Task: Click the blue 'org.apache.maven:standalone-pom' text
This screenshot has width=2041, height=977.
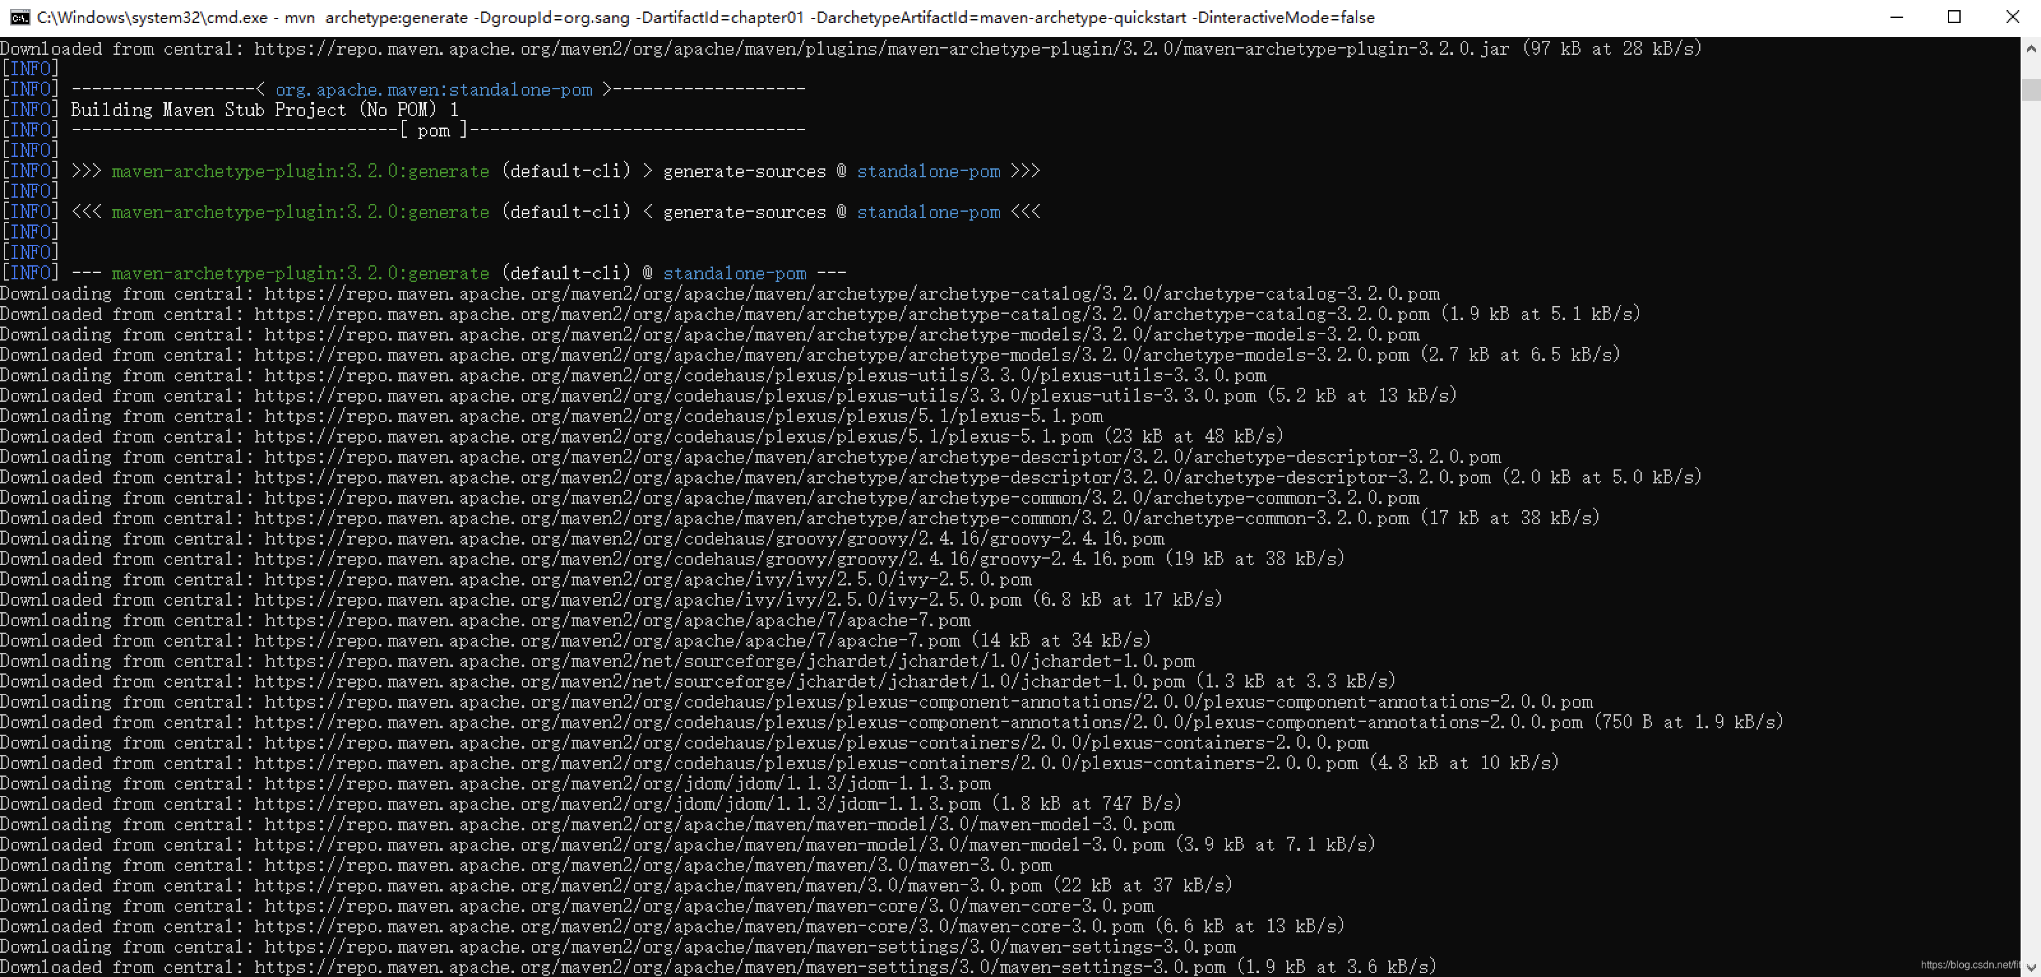Action: 434,89
